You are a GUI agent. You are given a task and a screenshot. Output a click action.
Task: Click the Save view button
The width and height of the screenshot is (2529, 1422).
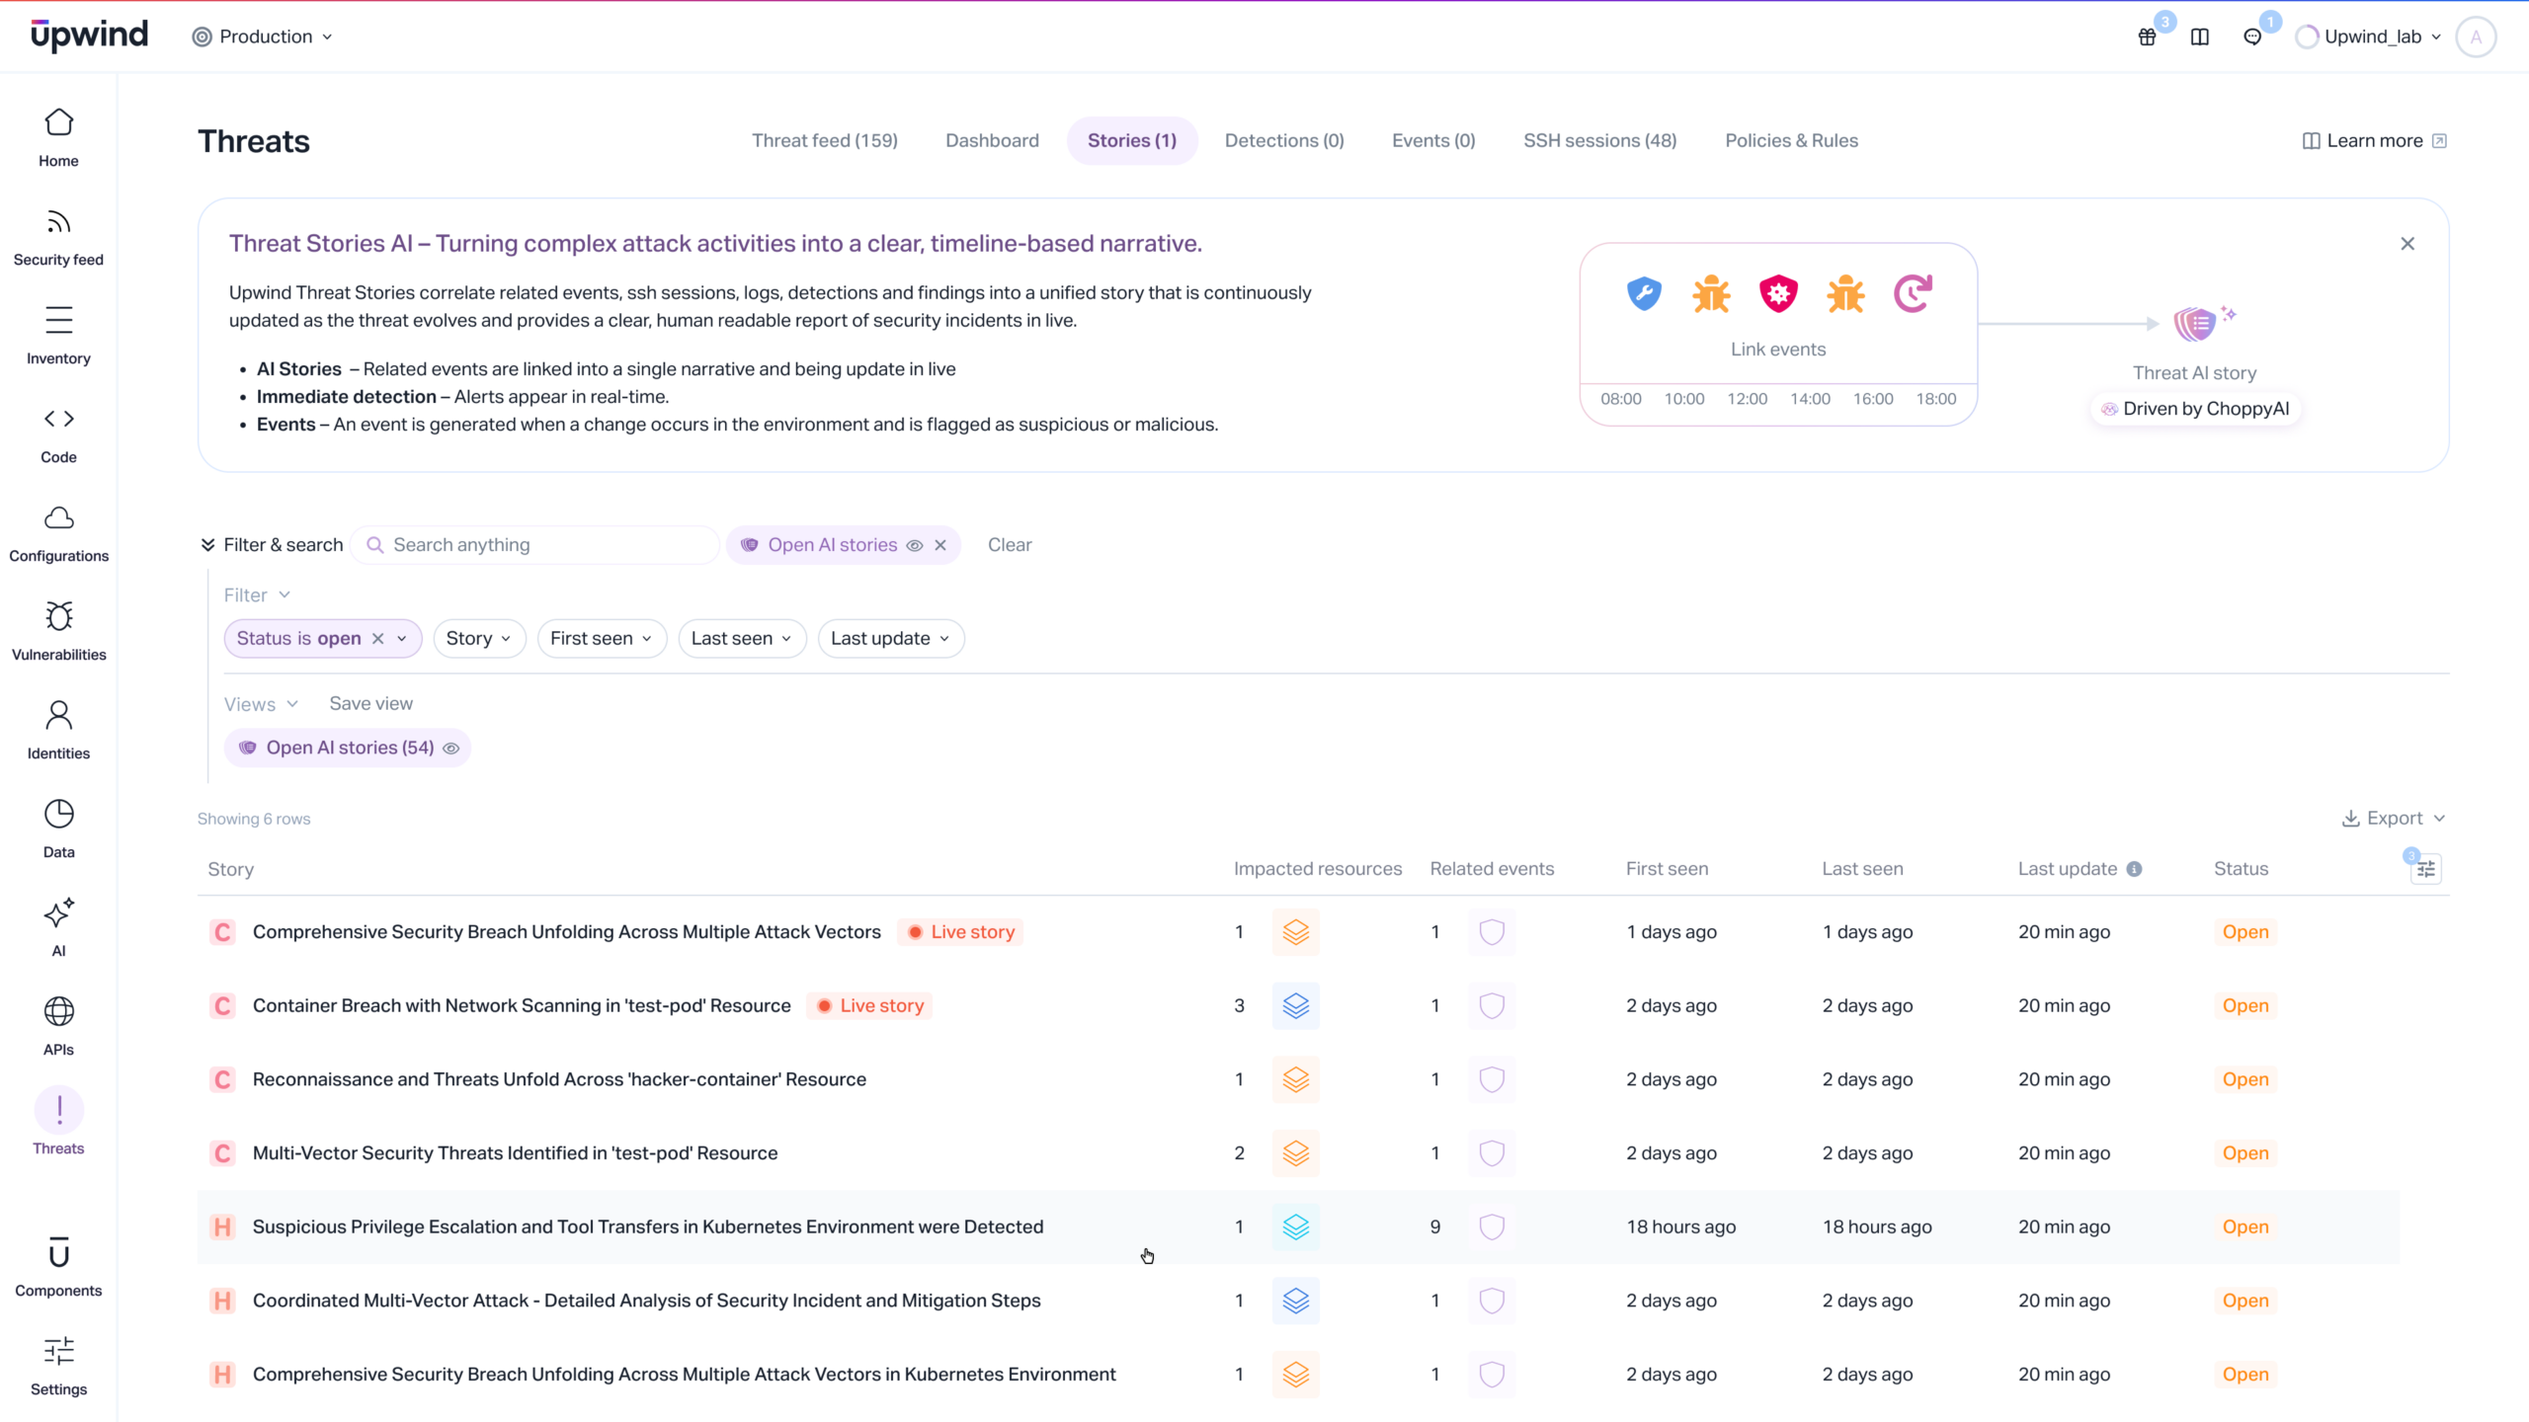370,704
